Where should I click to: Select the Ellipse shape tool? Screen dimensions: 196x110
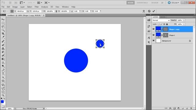point(3,81)
